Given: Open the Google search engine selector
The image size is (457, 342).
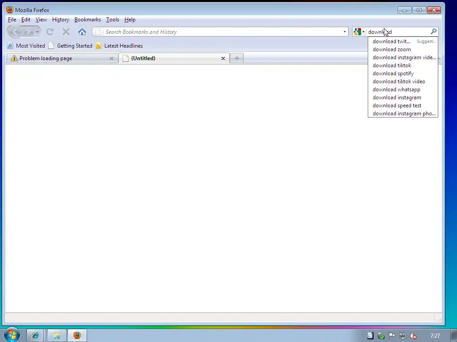Looking at the screenshot, I should coord(359,32).
